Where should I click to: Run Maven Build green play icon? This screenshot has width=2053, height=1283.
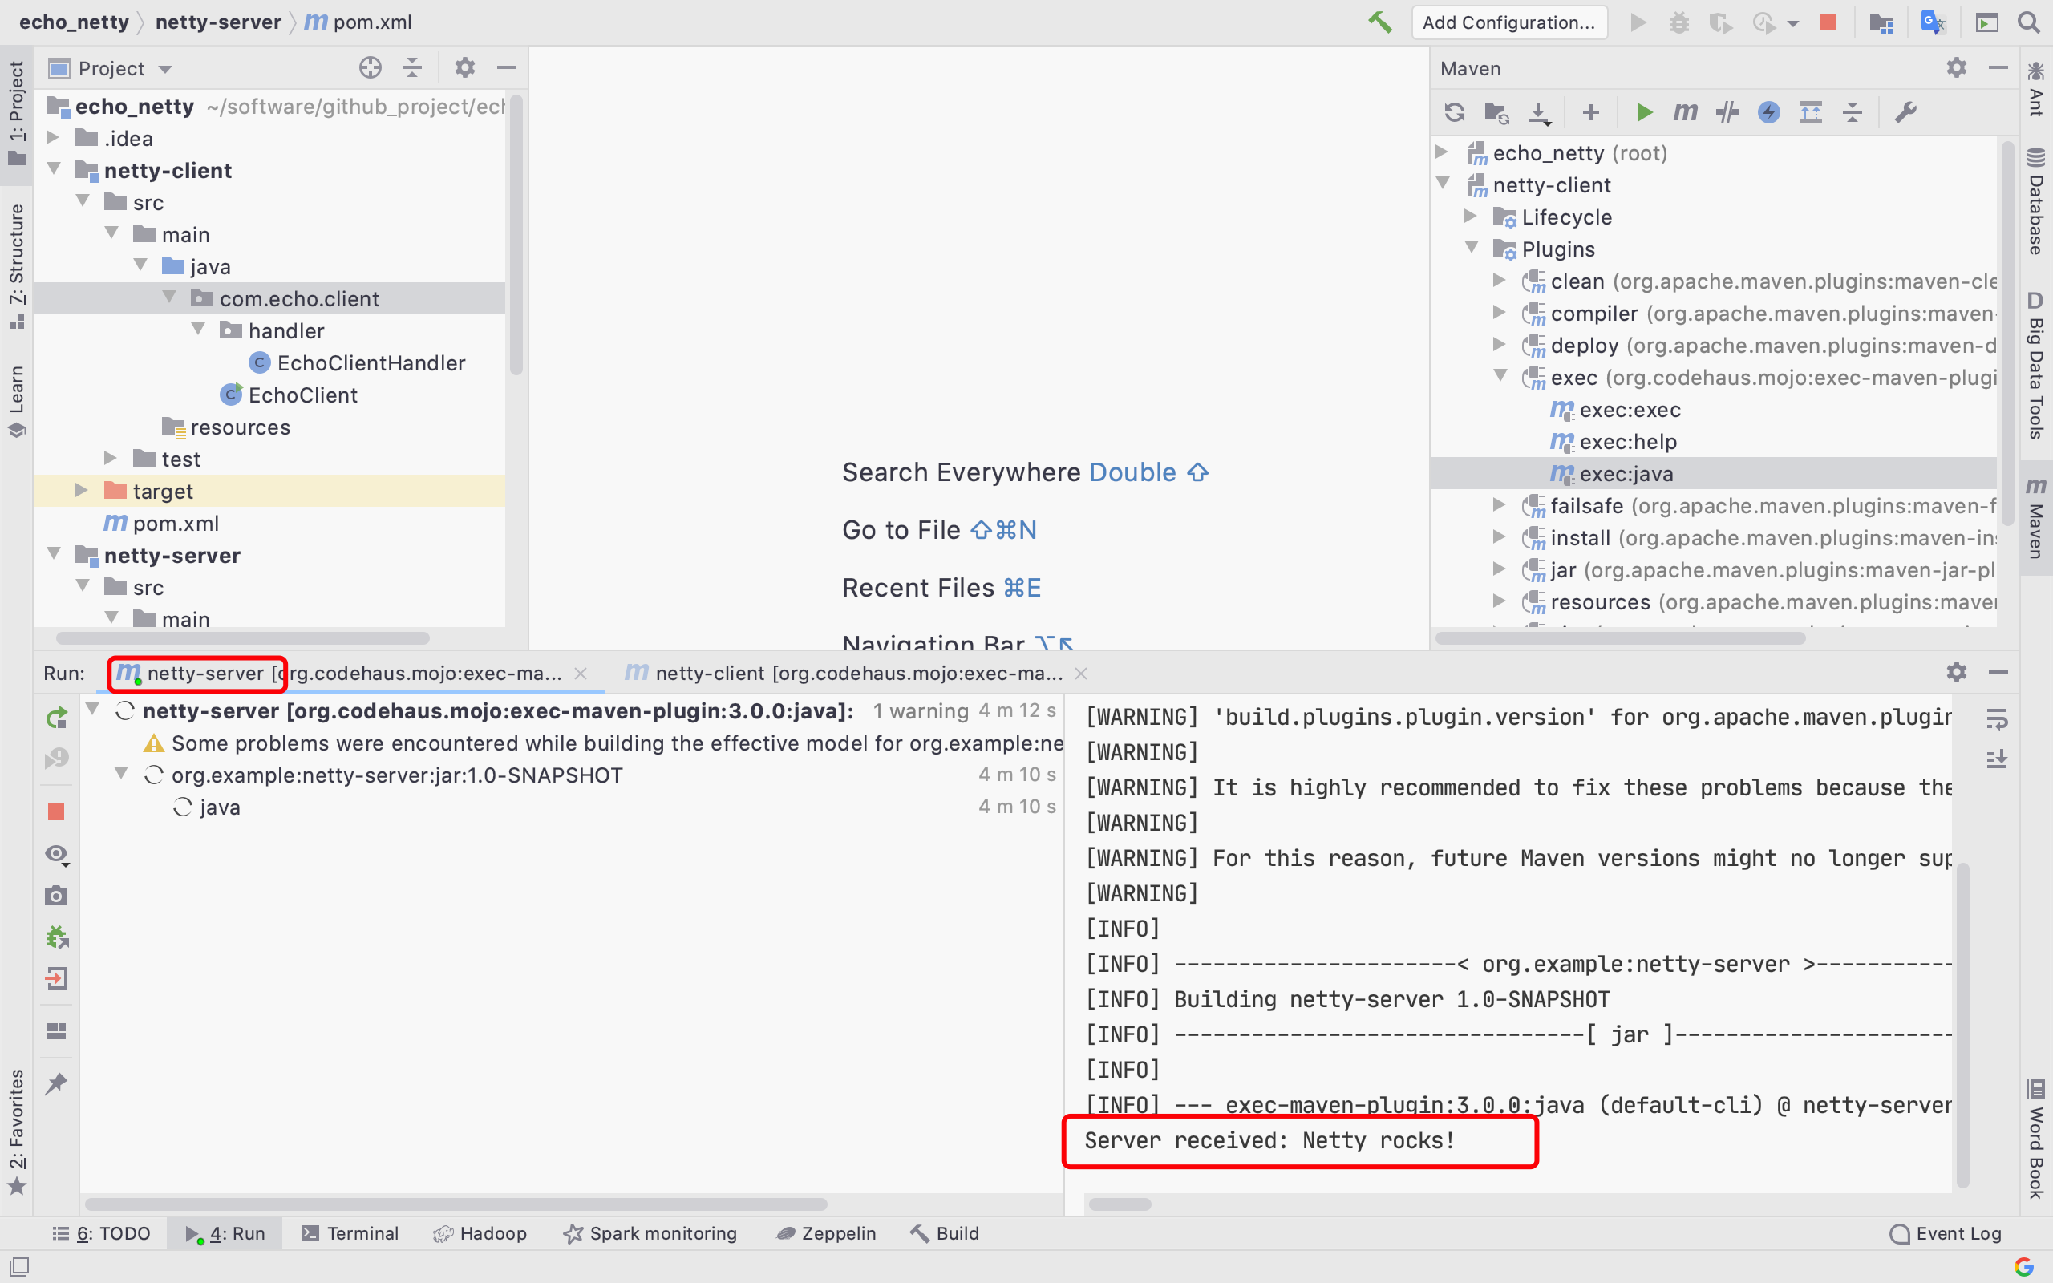click(x=1643, y=112)
